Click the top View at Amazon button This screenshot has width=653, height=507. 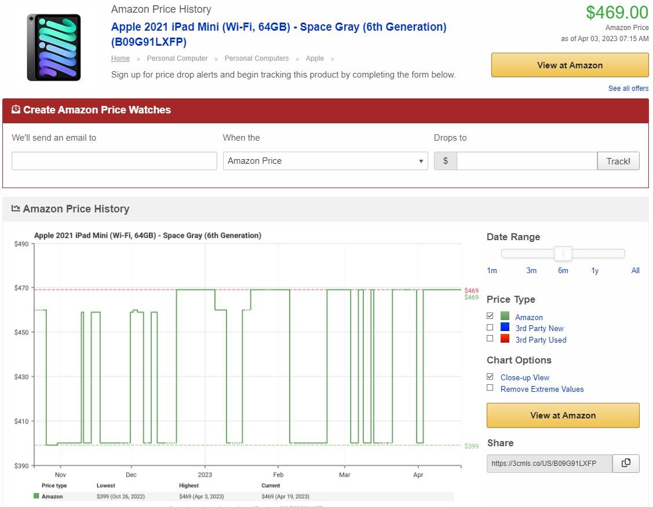(570, 65)
